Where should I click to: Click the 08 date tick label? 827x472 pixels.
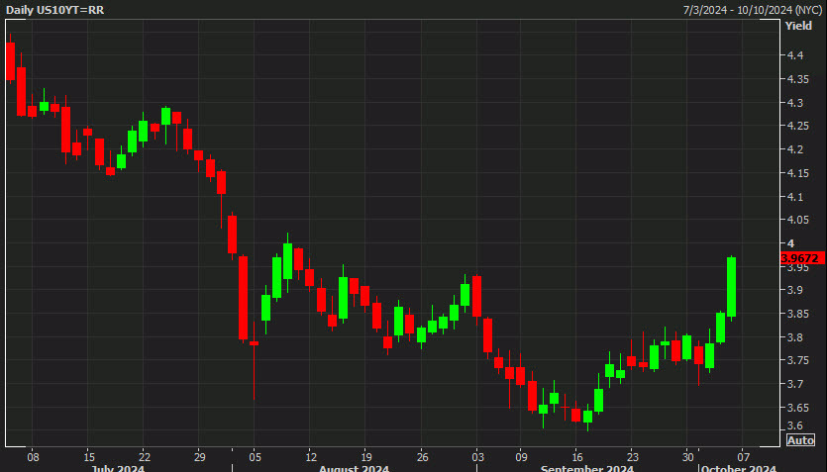[x=33, y=457]
